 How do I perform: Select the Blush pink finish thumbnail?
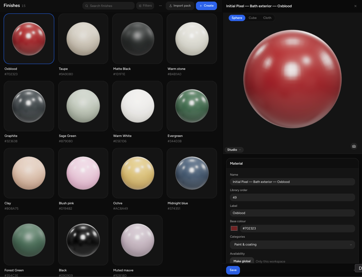(x=83, y=173)
